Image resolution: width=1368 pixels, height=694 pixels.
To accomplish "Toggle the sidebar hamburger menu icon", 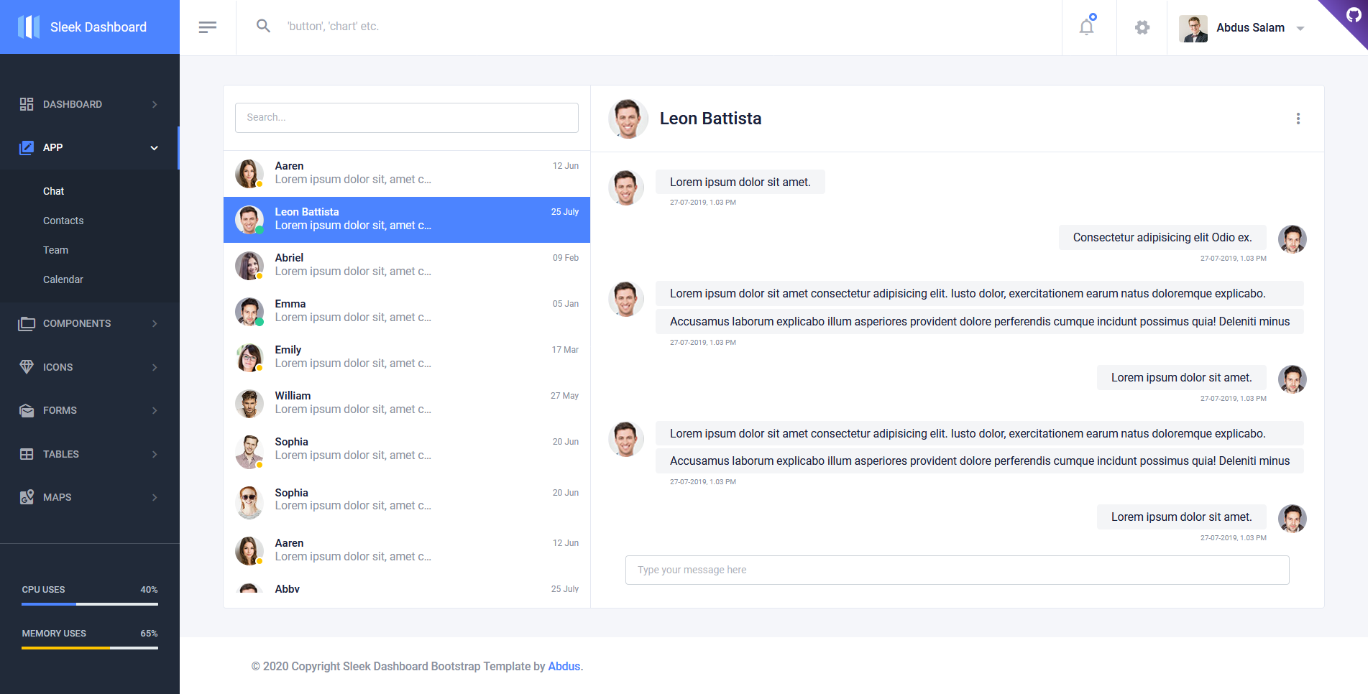I will pyautogui.click(x=207, y=27).
